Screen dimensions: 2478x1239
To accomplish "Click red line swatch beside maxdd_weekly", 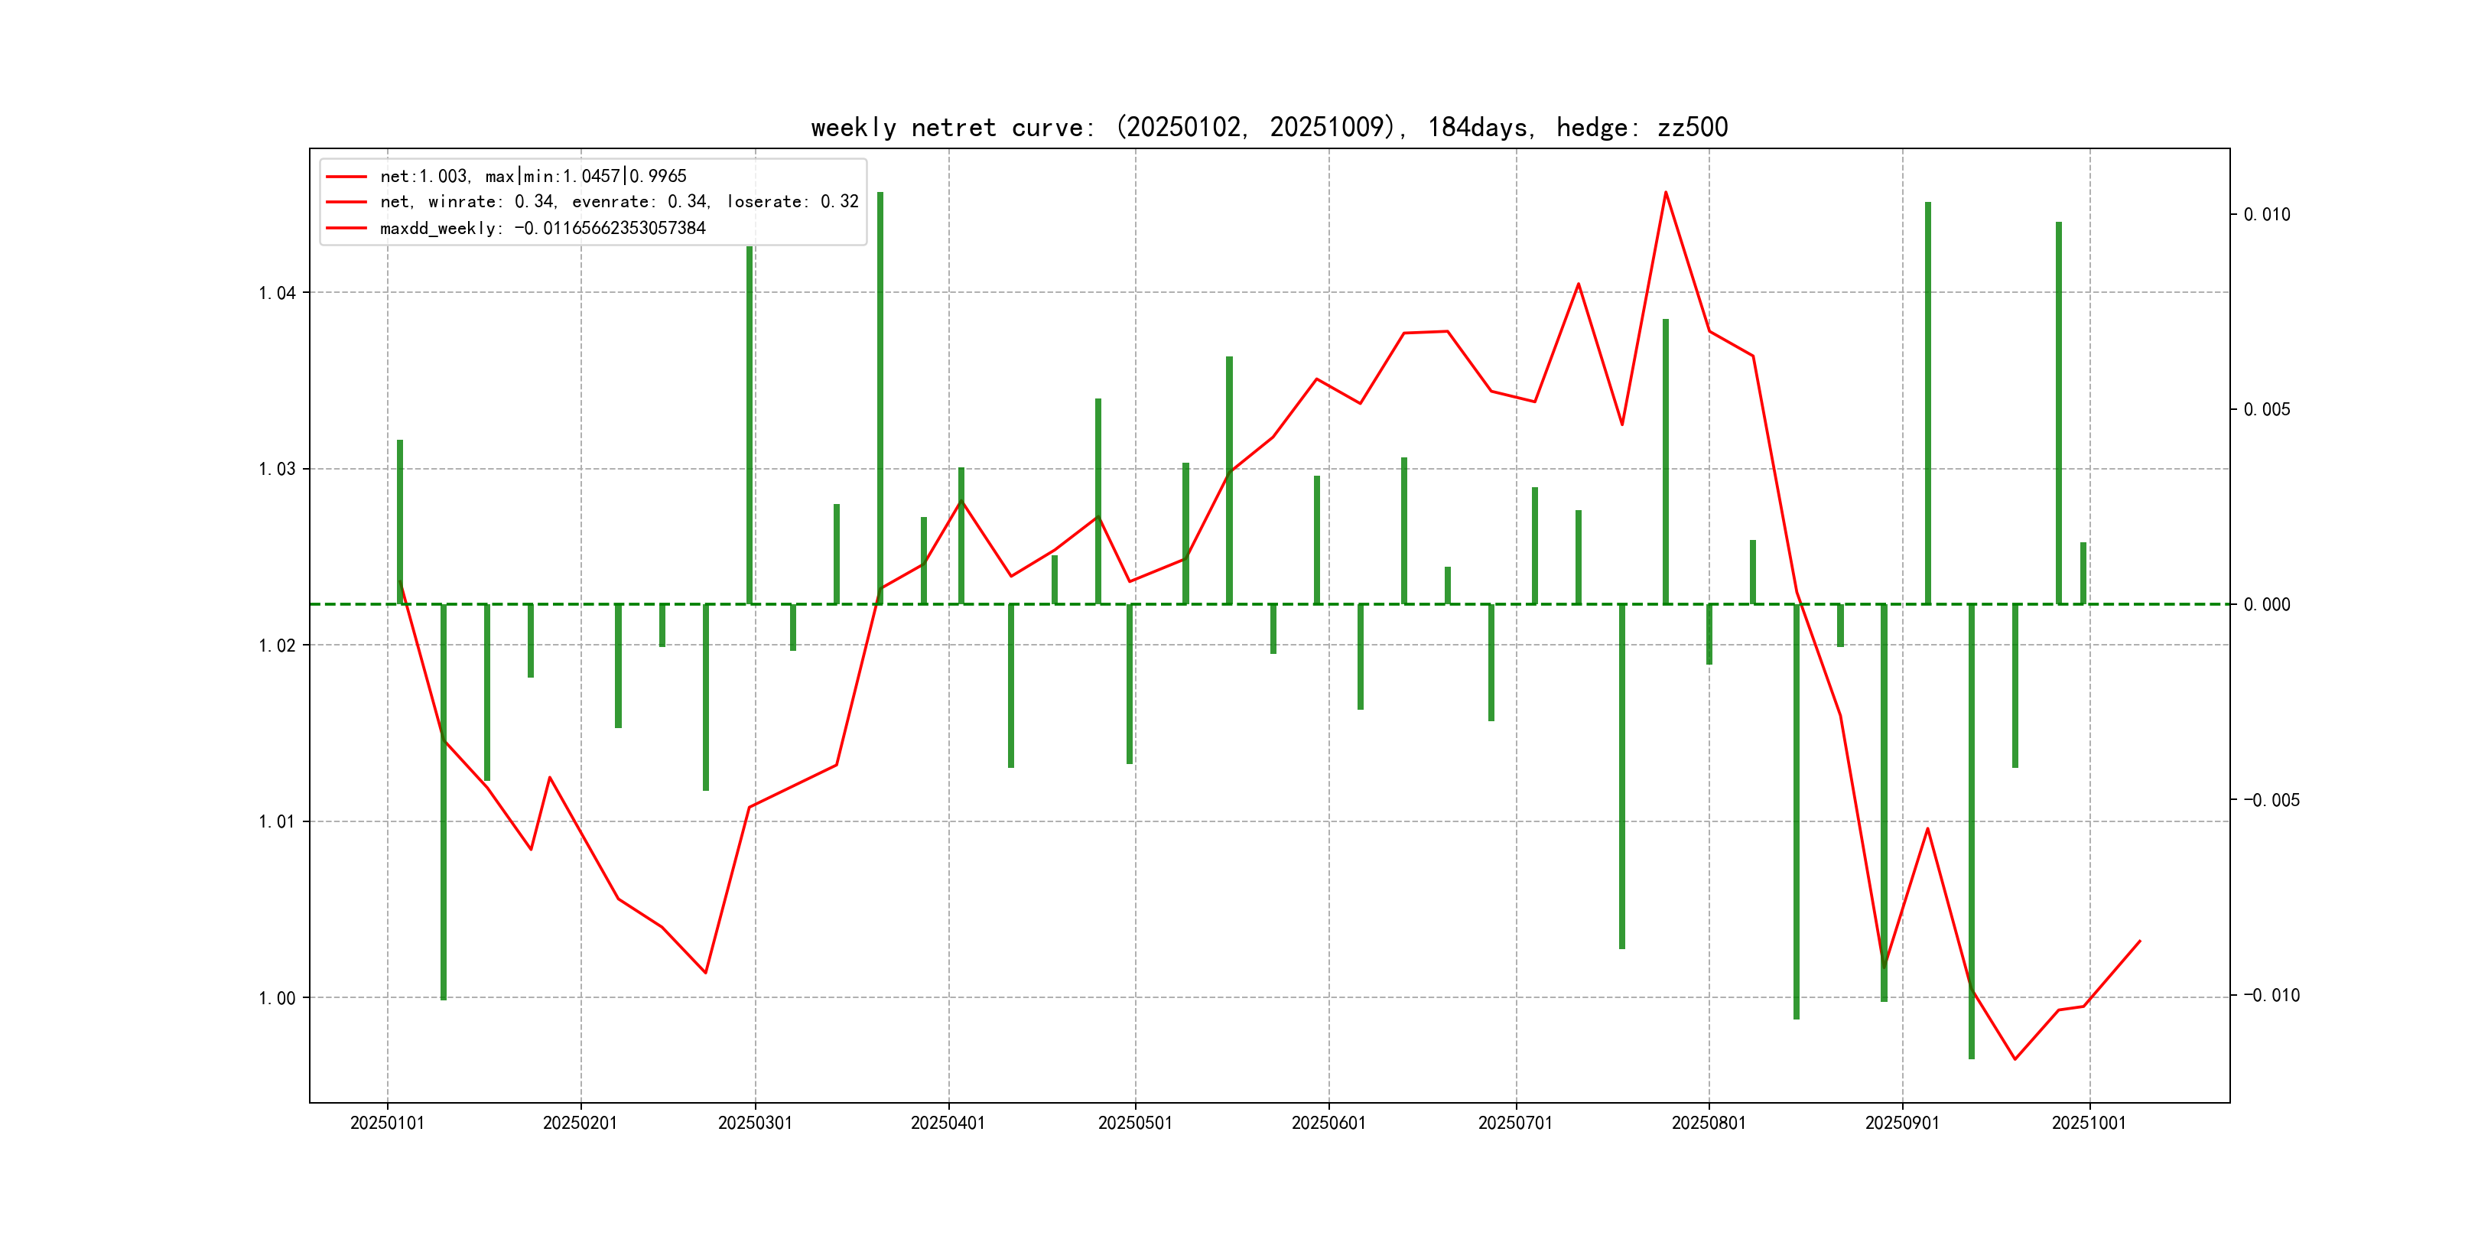I will 346,228.
